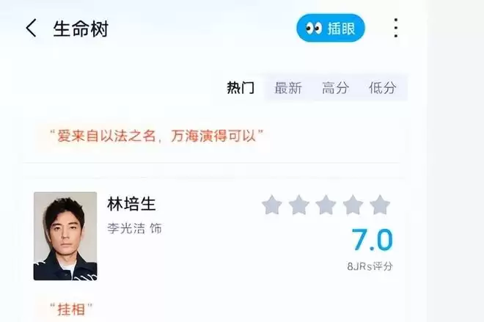The width and height of the screenshot is (484, 322).
Task: Give 林培生 a five-star rating
Action: pos(380,205)
